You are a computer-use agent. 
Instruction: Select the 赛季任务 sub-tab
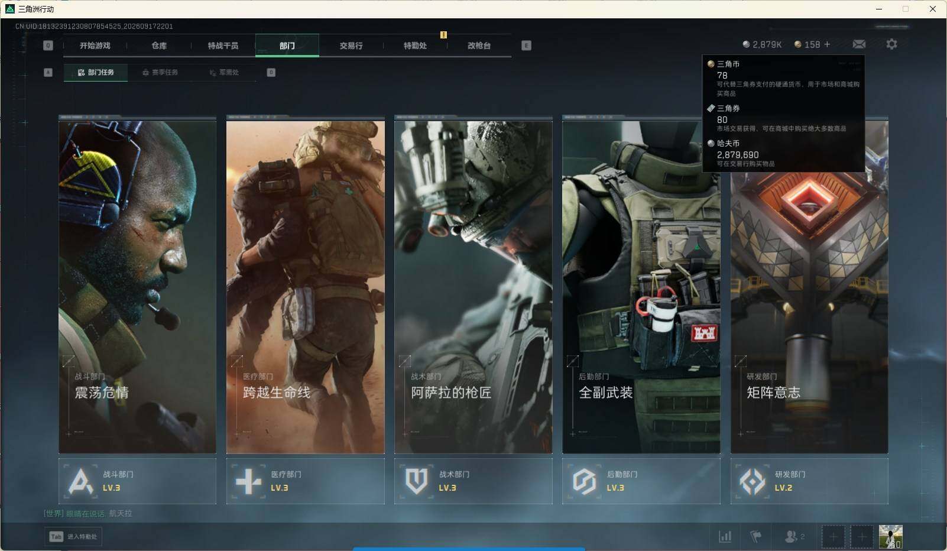click(x=160, y=72)
